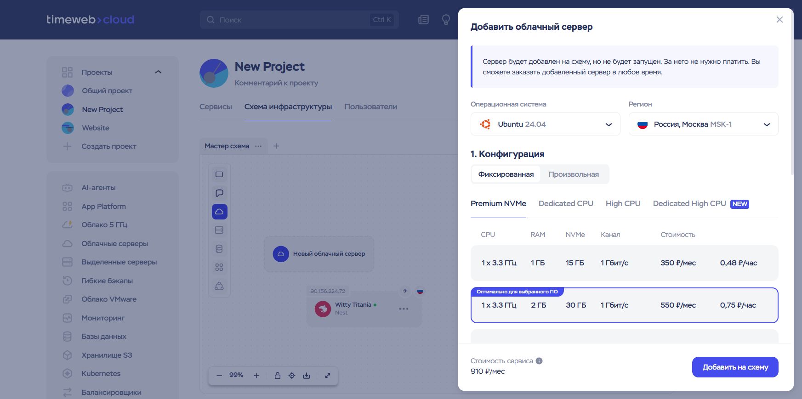Collapse the Проекты list chevron

point(159,72)
